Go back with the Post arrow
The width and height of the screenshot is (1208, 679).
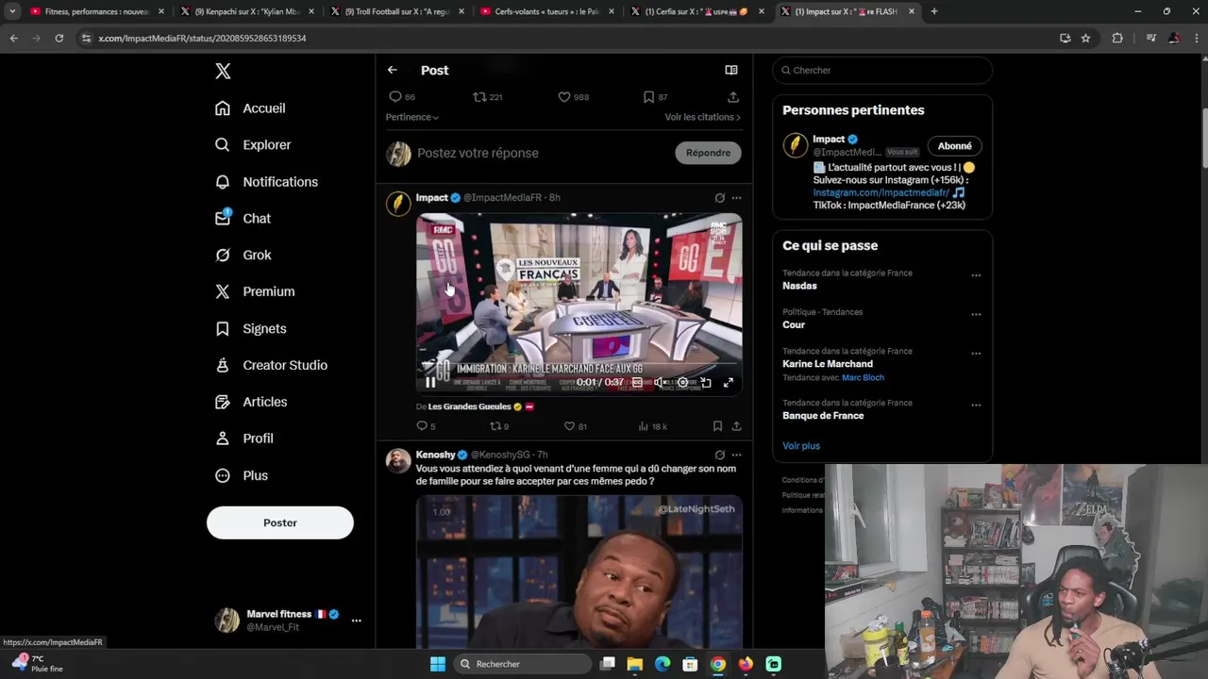coord(393,70)
